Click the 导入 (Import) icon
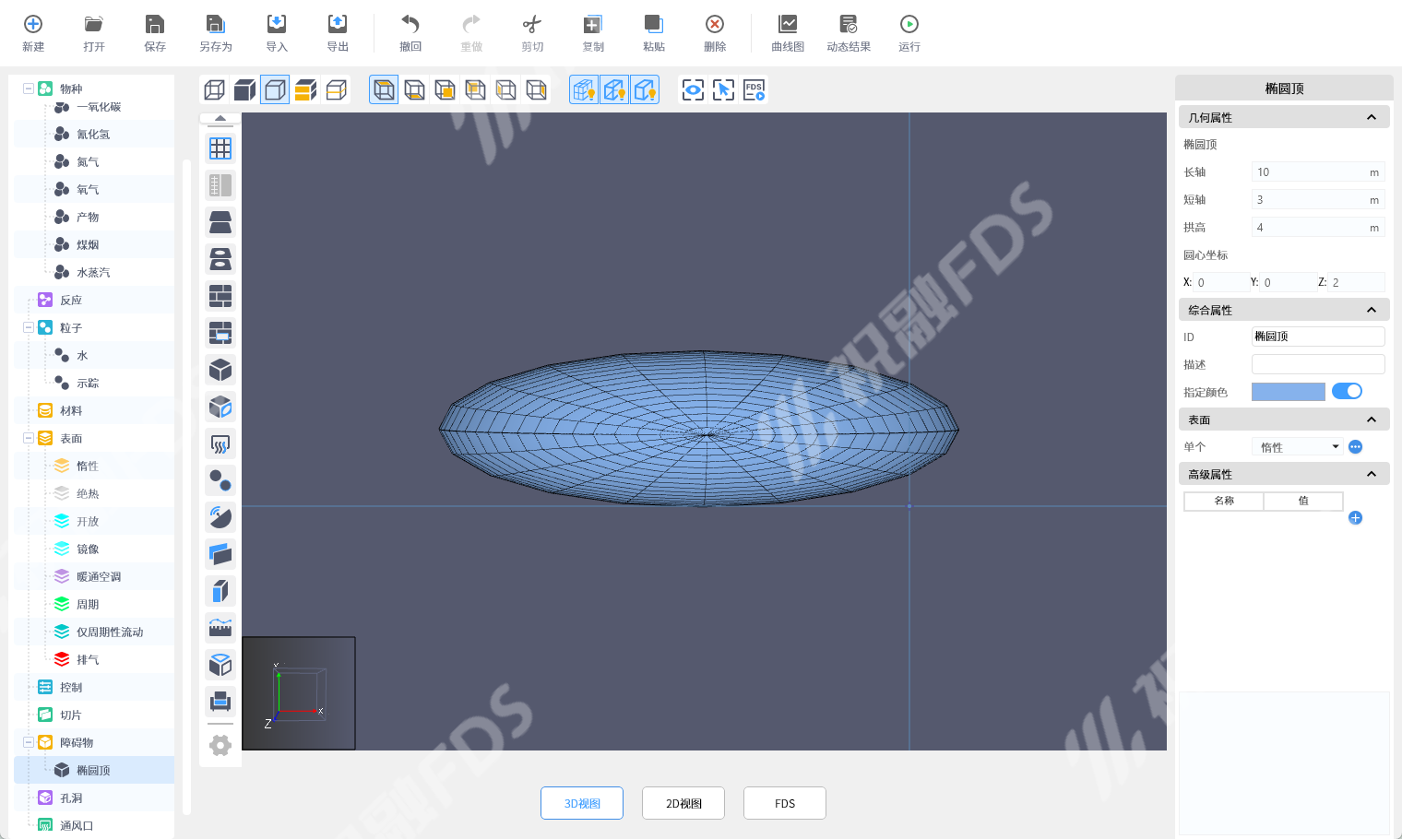This screenshot has width=1402, height=839. tap(277, 25)
